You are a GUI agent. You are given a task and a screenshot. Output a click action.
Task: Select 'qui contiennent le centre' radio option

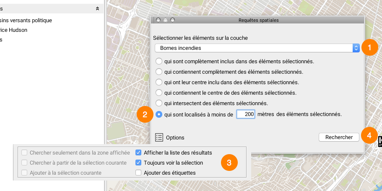pos(159,92)
